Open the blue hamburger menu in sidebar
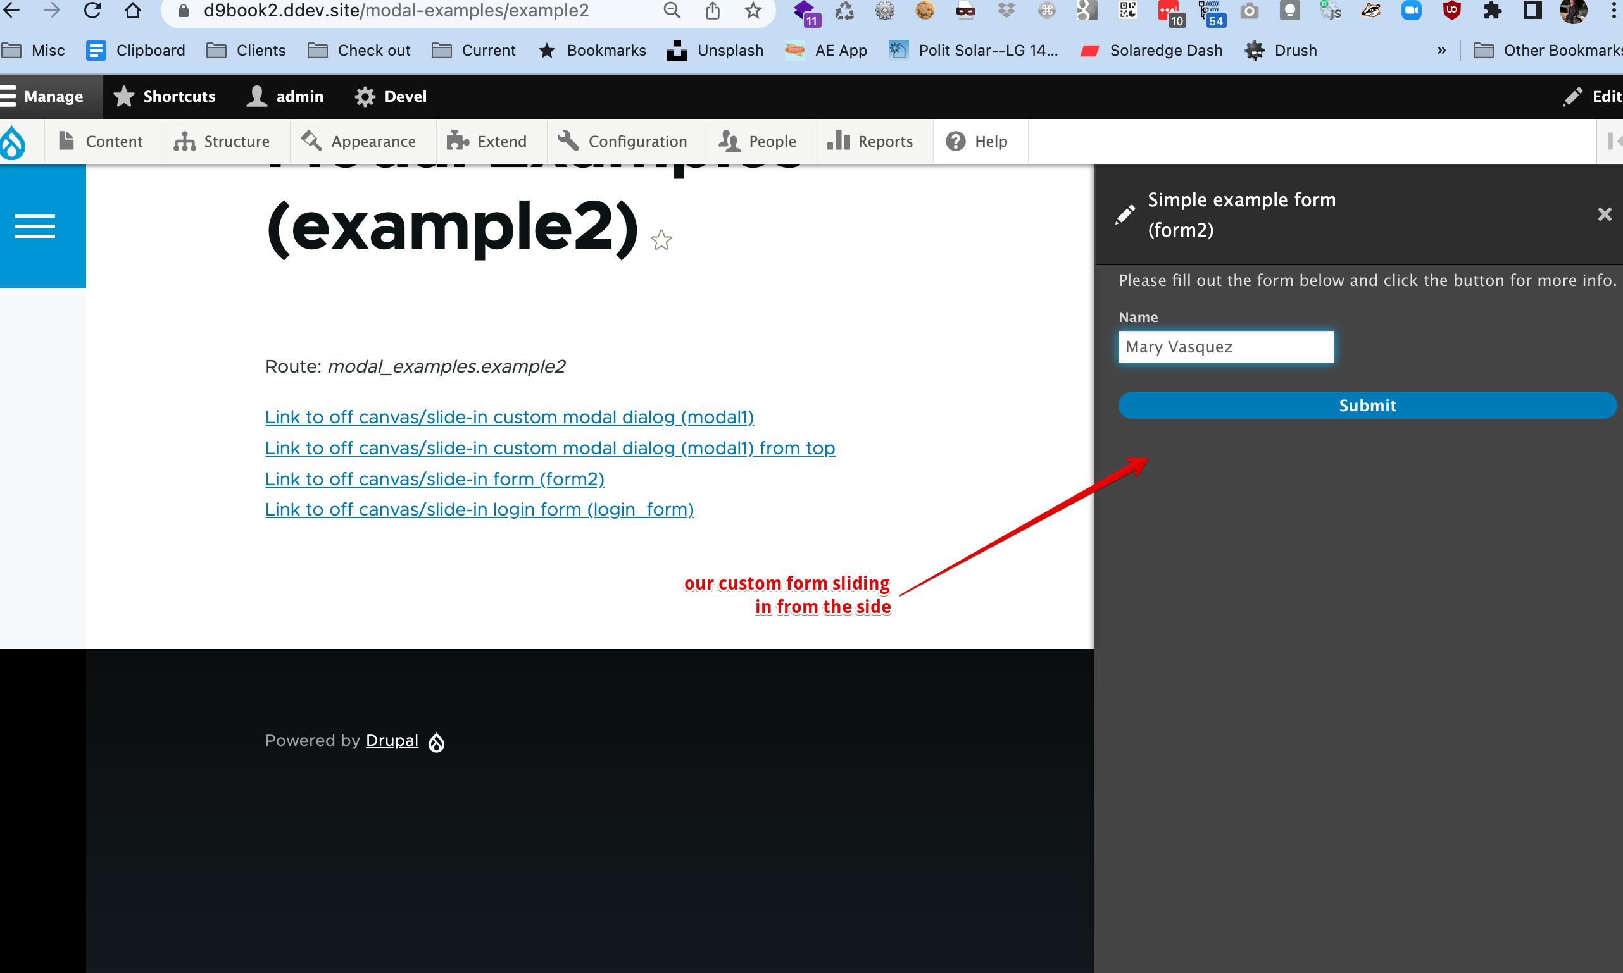 pyautogui.click(x=35, y=226)
